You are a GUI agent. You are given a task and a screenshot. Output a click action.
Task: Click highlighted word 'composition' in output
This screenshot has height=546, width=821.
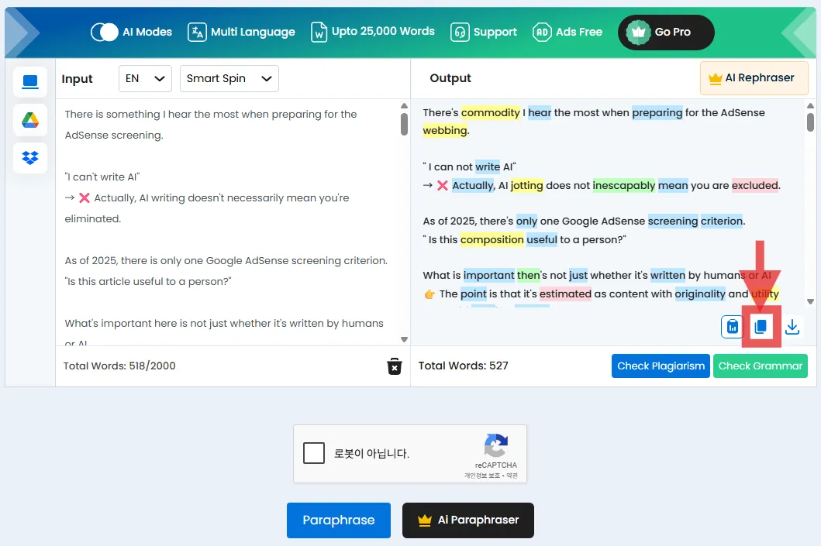tap(492, 239)
